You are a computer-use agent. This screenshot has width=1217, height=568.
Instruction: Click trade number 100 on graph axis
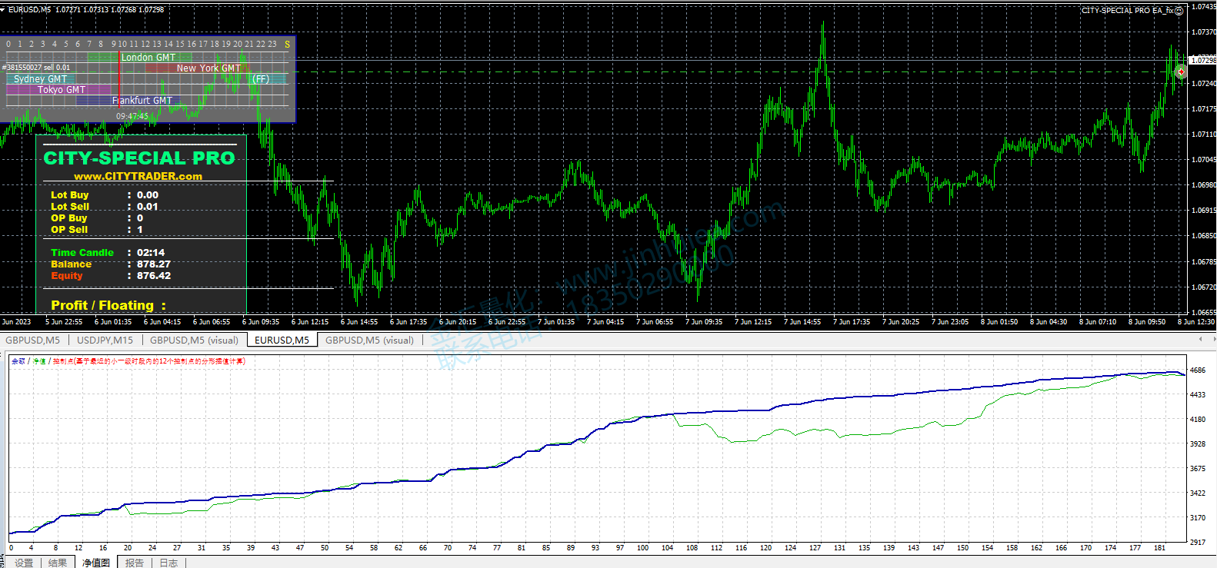click(642, 548)
